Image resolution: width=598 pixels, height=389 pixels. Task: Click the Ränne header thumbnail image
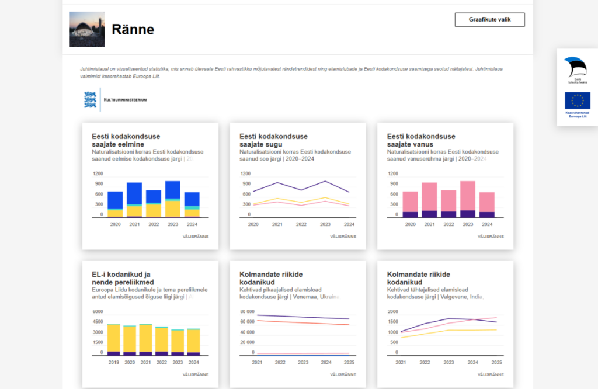[x=87, y=29]
